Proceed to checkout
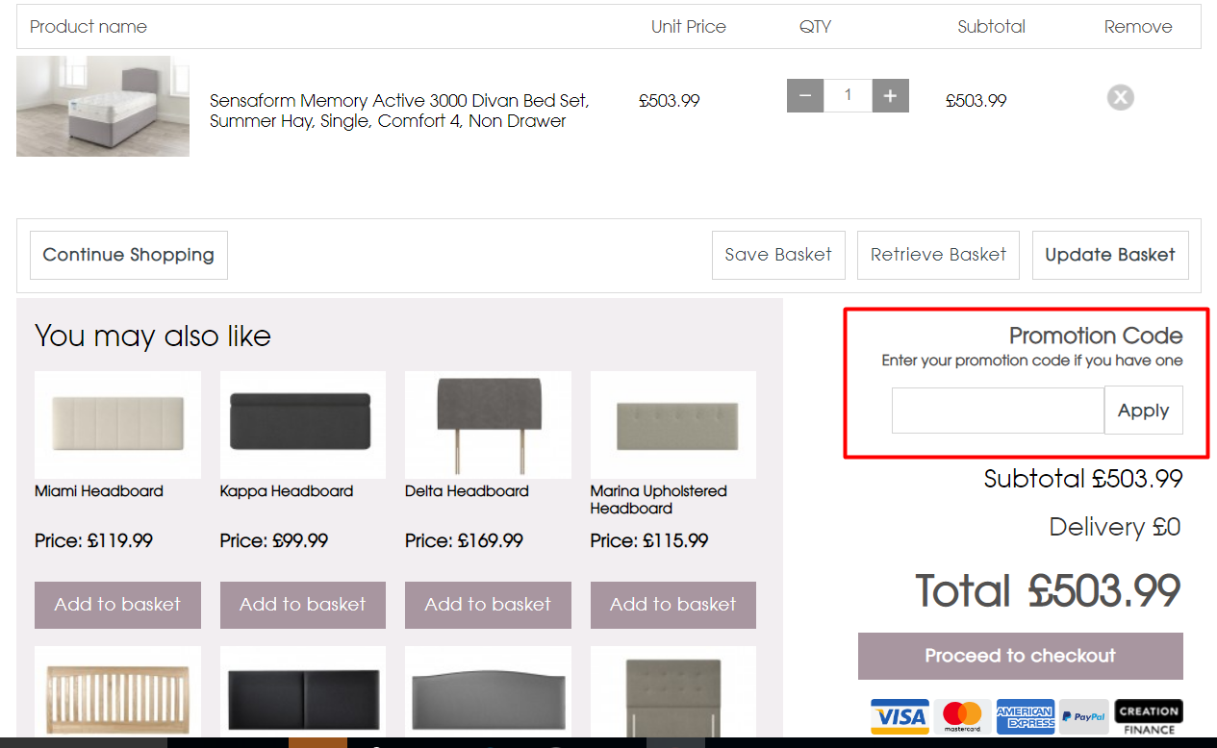 [x=1020, y=656]
